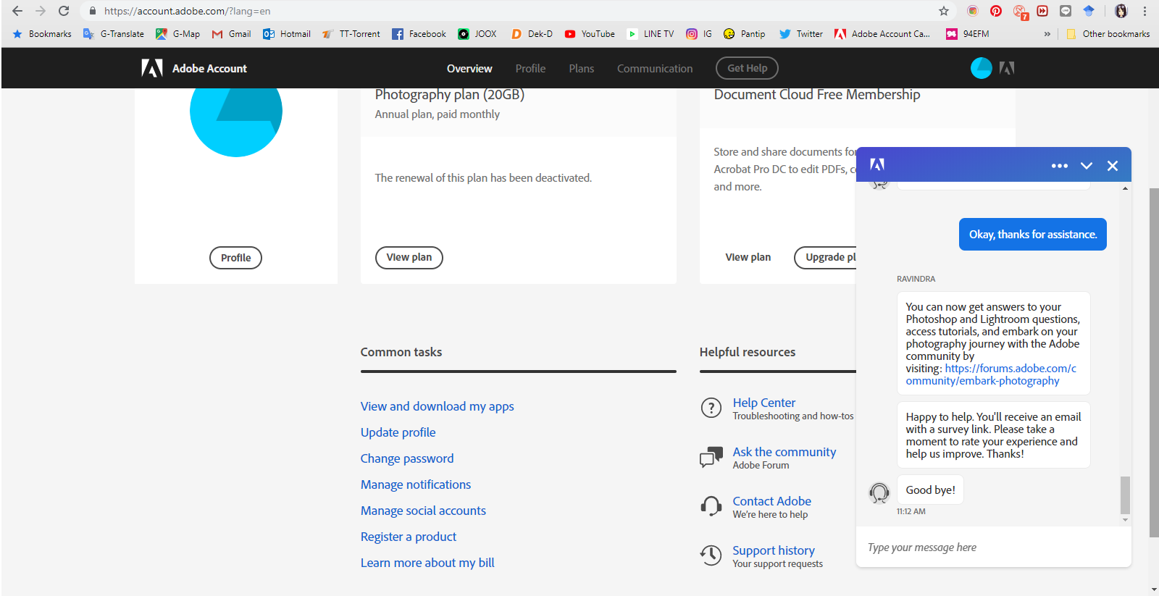Click the page vertical scrollbar
1159x596 pixels.
click(1154, 362)
